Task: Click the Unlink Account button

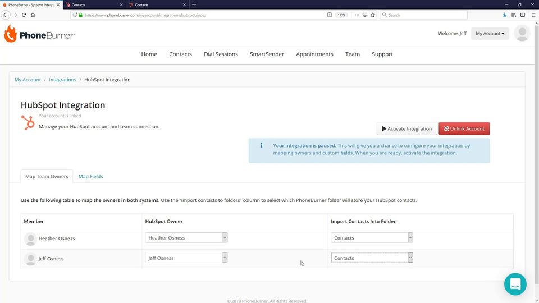Action: (464, 128)
